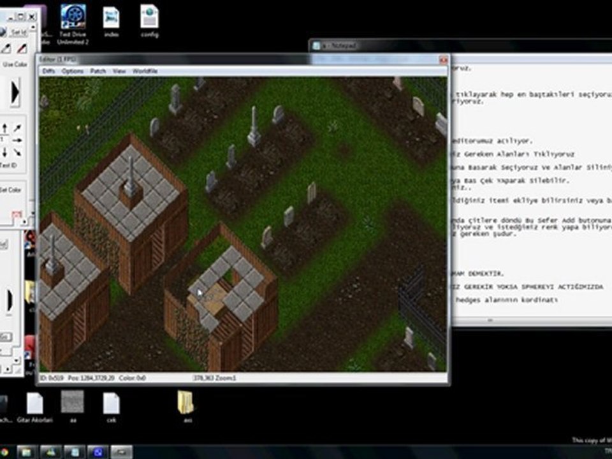Click the Test ID label in tool panel
The height and width of the screenshot is (459, 612).
8,165
